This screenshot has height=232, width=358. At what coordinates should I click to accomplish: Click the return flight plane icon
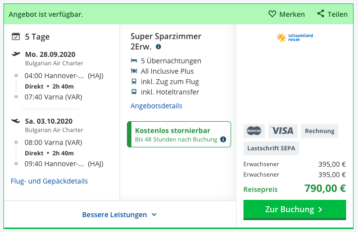point(16,121)
